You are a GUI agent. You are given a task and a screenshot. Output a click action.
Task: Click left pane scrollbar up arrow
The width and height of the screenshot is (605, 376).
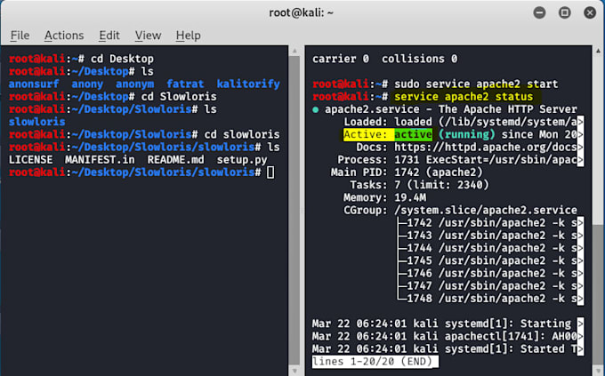[x=294, y=51]
